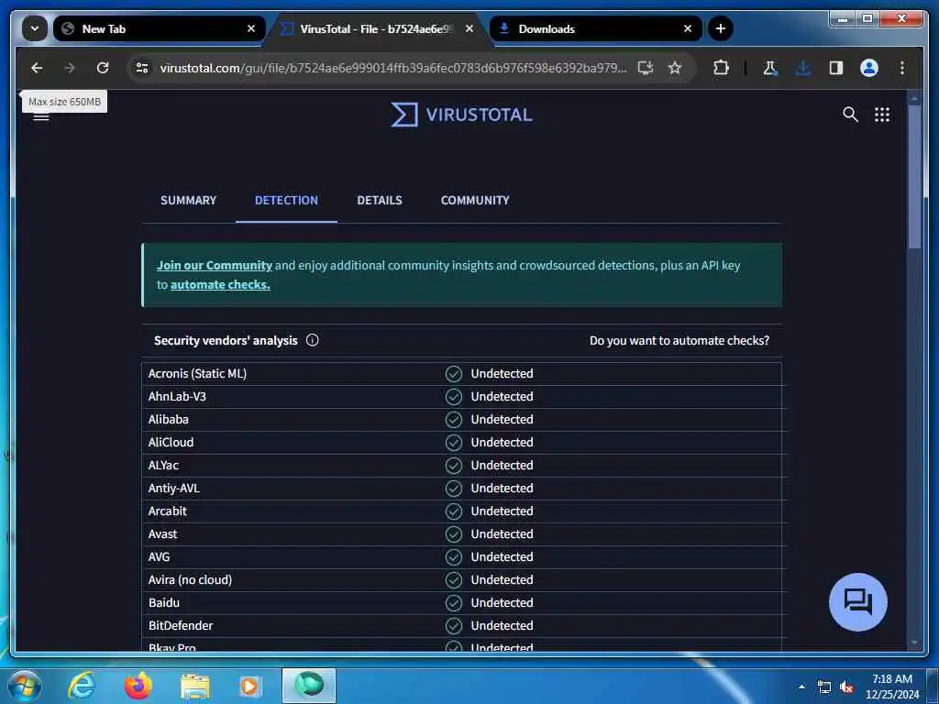Click the browser back arrow

click(37, 68)
